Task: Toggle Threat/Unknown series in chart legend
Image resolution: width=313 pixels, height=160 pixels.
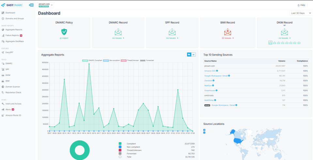Action: click(130, 60)
